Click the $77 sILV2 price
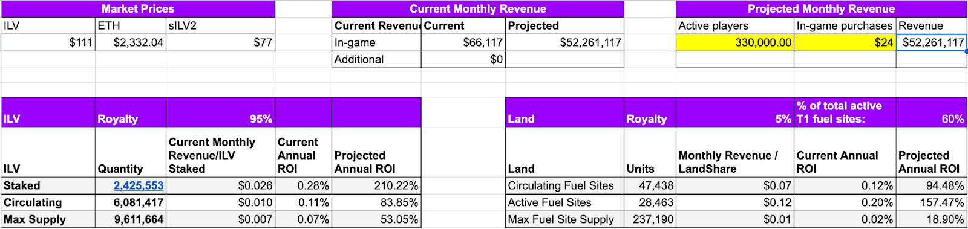The height and width of the screenshot is (229, 968). coord(220,42)
